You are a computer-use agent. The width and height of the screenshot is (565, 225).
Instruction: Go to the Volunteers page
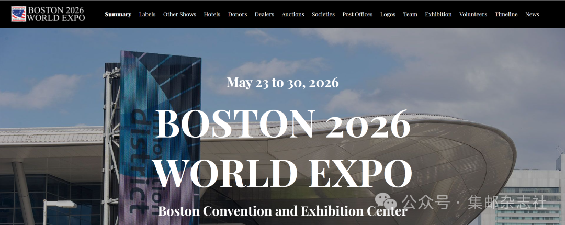coord(473,15)
